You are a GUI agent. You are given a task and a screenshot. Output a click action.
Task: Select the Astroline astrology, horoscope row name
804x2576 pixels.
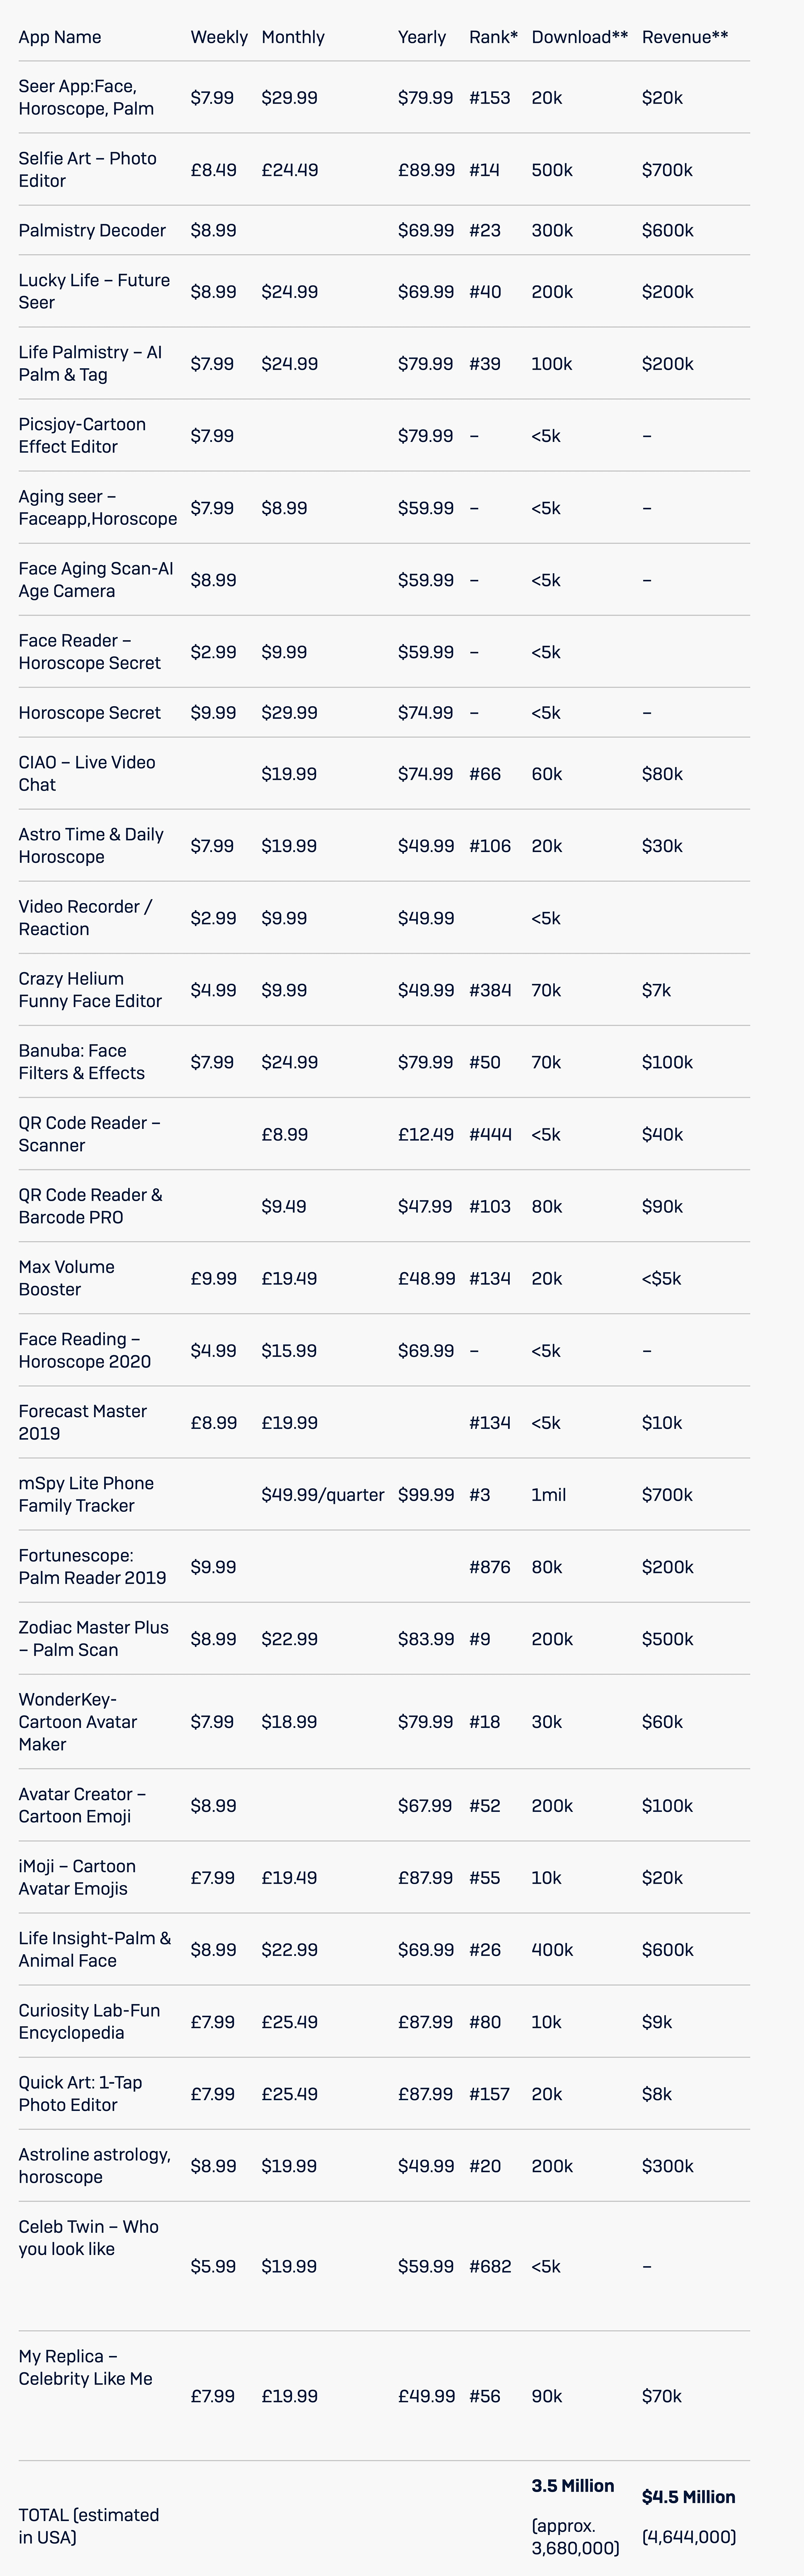coord(94,2165)
